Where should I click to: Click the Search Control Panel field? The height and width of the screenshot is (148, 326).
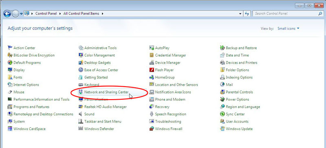[x=286, y=14]
